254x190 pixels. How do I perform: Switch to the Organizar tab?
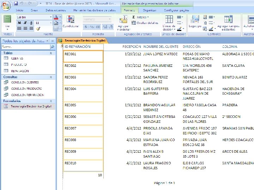click(150, 10)
